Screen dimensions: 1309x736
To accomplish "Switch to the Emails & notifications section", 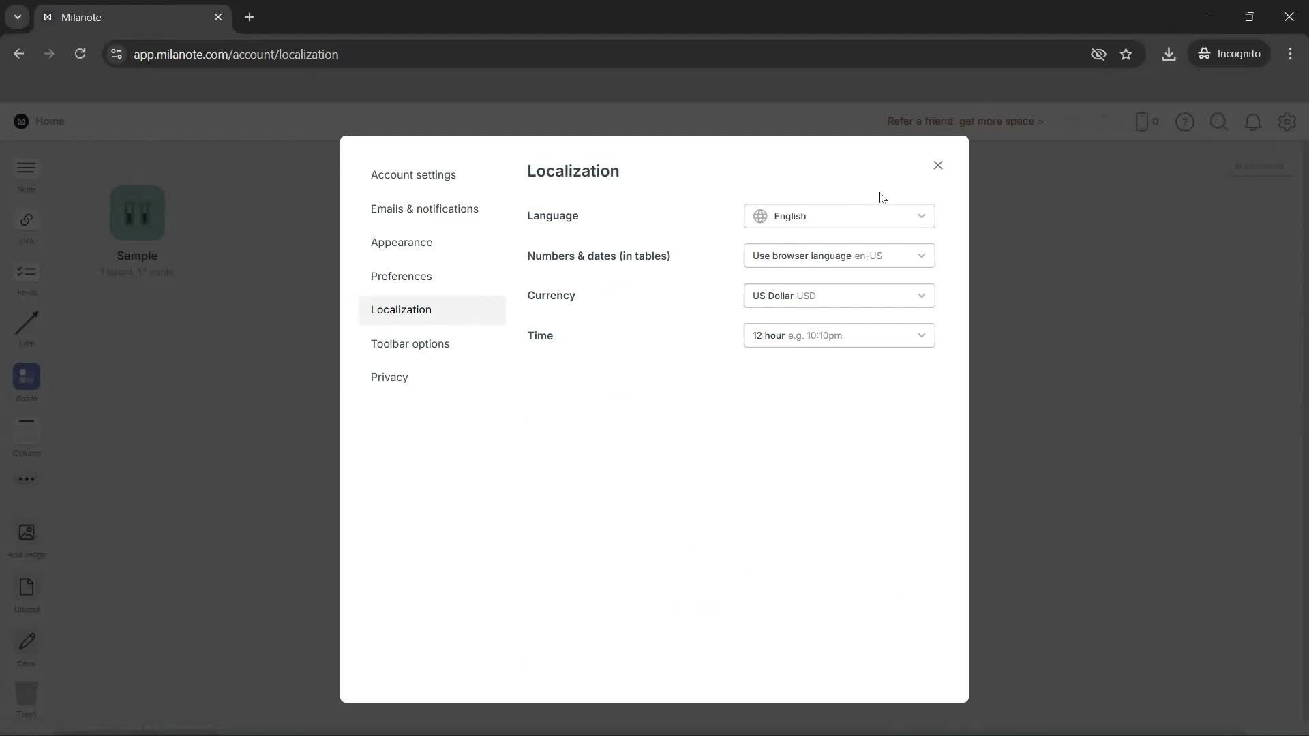I will point(425,209).
